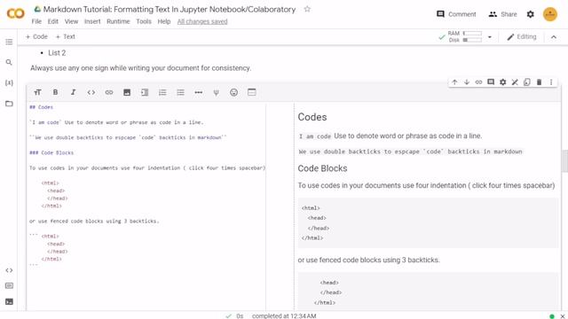
Task: Close the bottom status bar
Action: pyautogui.click(x=563, y=316)
